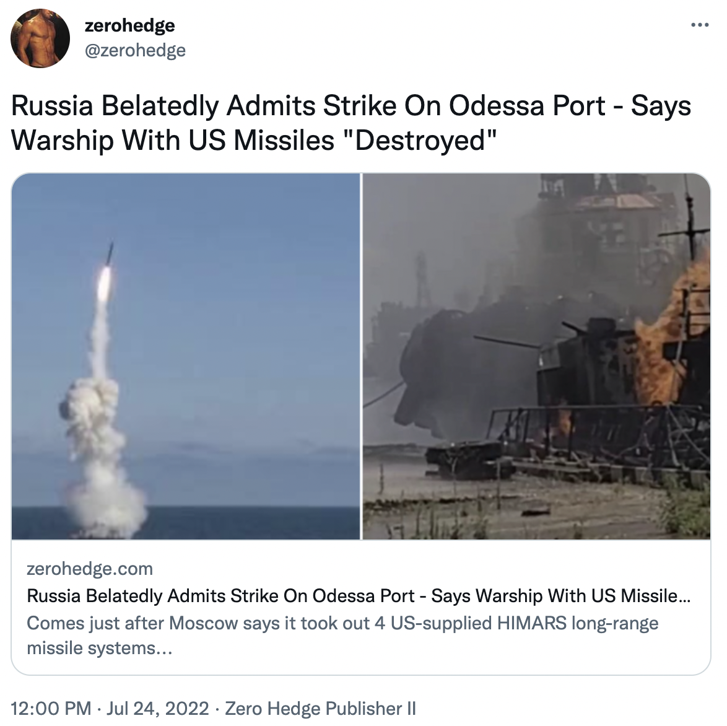Open the link card headline about Odessa Port
The height and width of the screenshot is (726, 727).
[x=359, y=596]
